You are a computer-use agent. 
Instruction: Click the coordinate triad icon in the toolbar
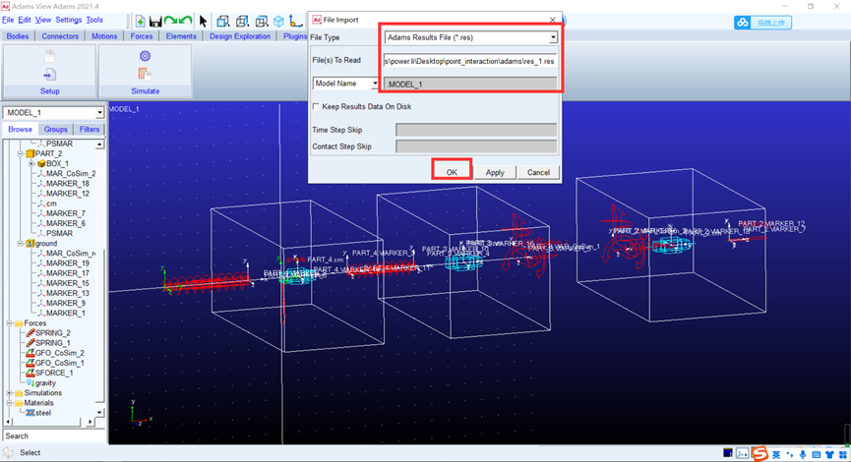(x=296, y=22)
